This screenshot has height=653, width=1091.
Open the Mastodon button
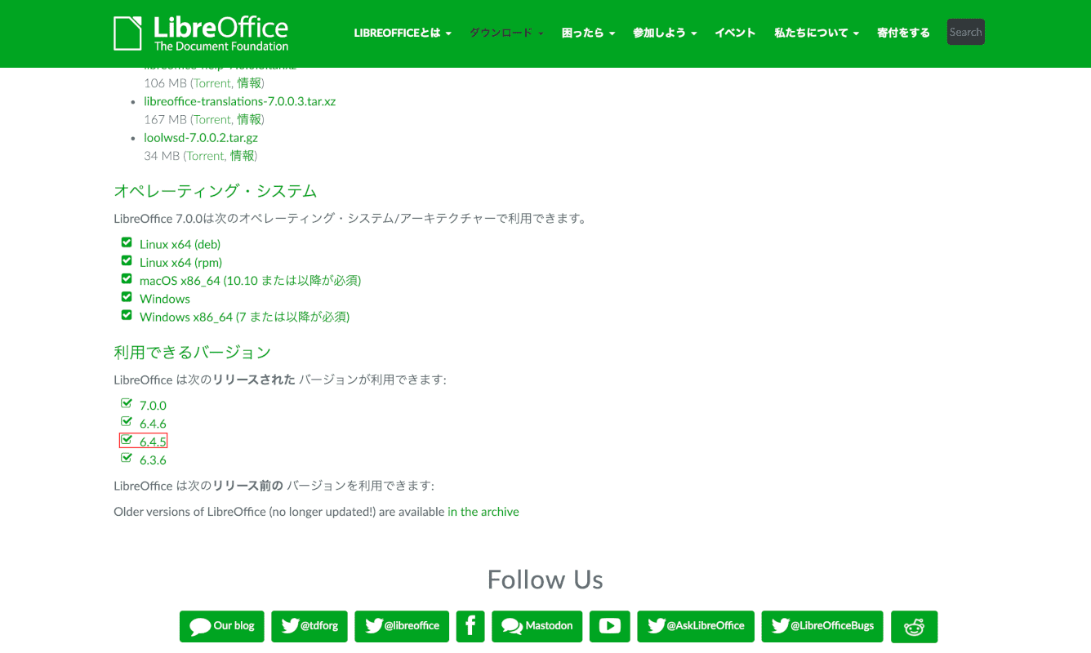pyautogui.click(x=537, y=626)
